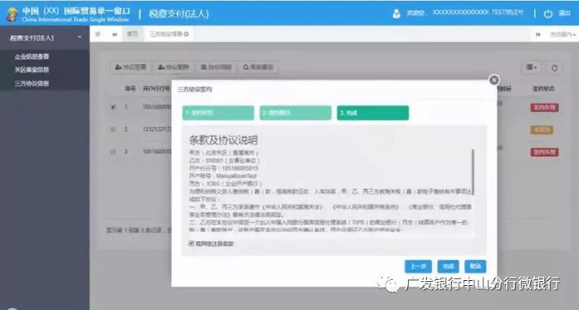Screen dimensions: 579x310
Task: Click the 税费支付(法人) title in the header
Action: [179, 14]
